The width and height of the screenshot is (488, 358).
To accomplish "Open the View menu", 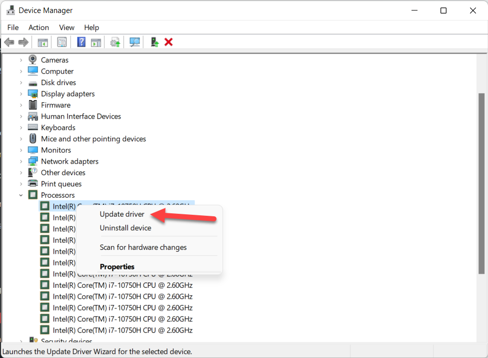I will point(66,28).
